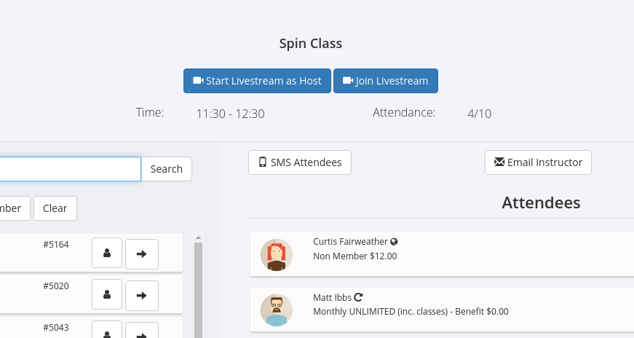Click globe icon next to Curtis Fairweather
The height and width of the screenshot is (338, 634).
394,242
